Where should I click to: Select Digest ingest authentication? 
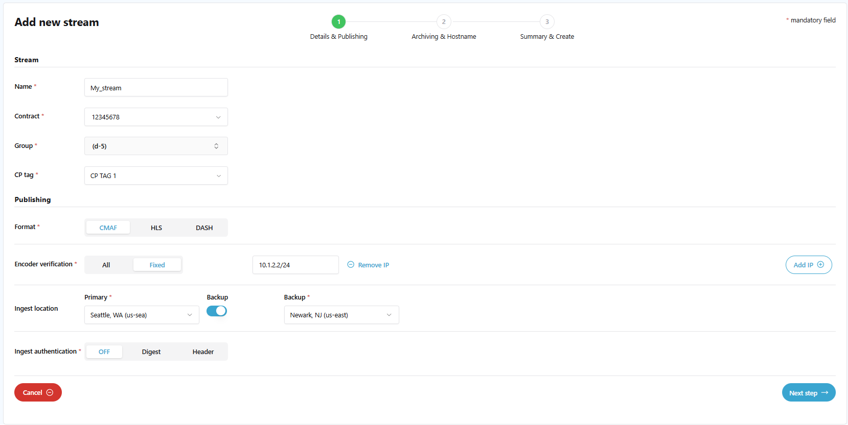(x=151, y=352)
